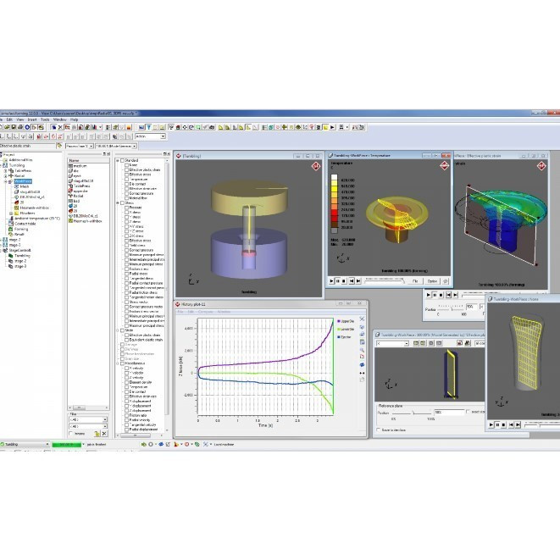Click the floppy disk save icon
Image resolution: width=560 pixels, height=560 pixels.
tap(14, 127)
